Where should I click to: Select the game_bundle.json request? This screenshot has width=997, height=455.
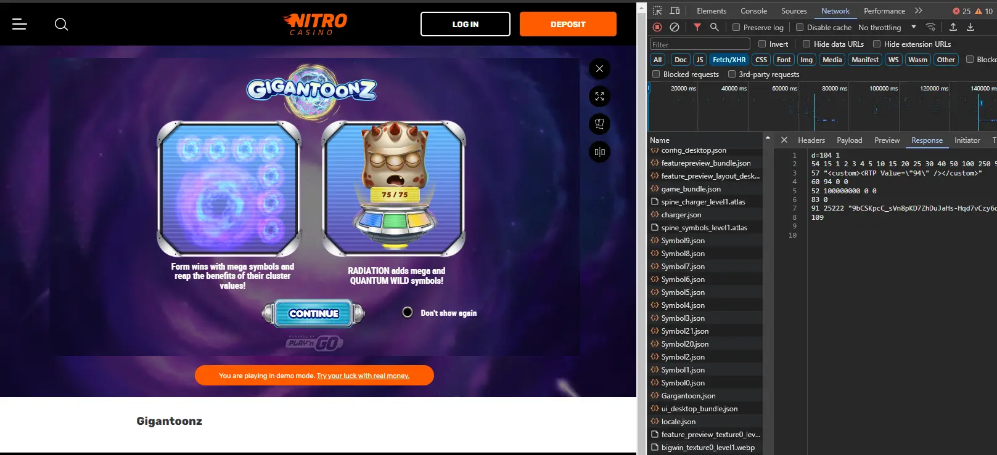pyautogui.click(x=706, y=189)
